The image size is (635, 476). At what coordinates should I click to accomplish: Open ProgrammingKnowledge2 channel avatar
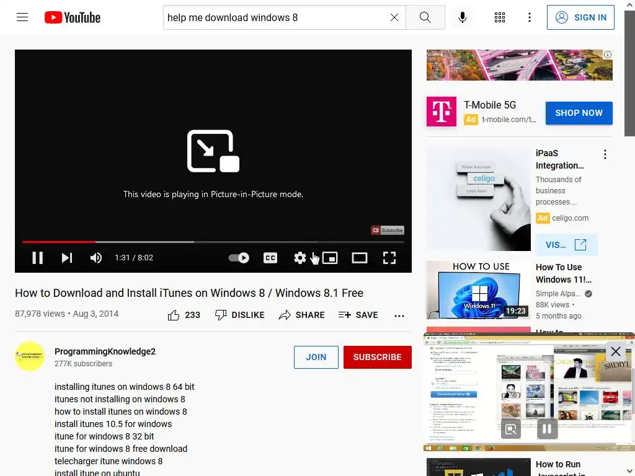pyautogui.click(x=30, y=356)
